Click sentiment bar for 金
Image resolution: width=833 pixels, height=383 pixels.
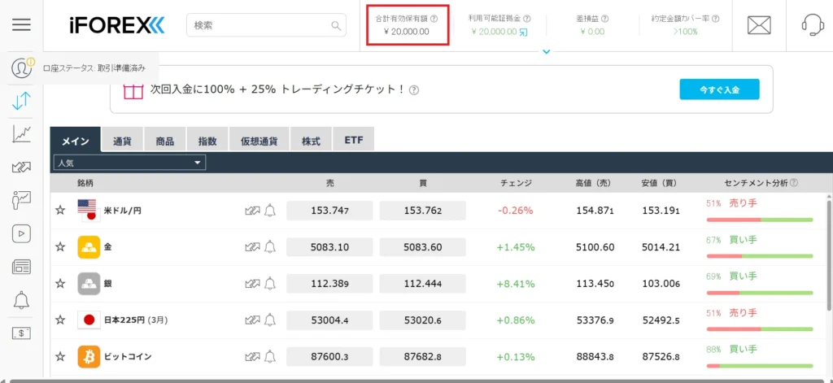coord(760,256)
